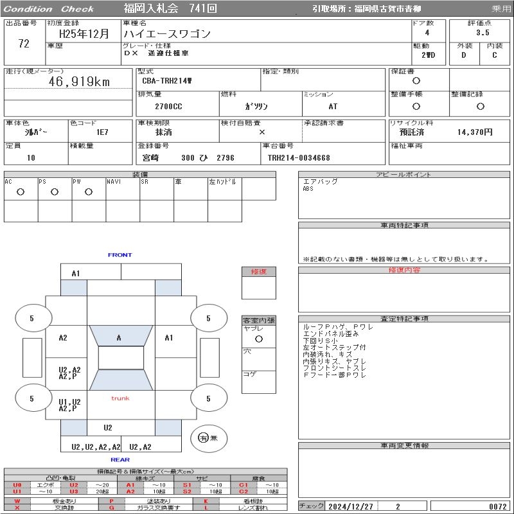Click the NAVI equipment cell
This screenshot has width=514, height=514.
click(123, 189)
